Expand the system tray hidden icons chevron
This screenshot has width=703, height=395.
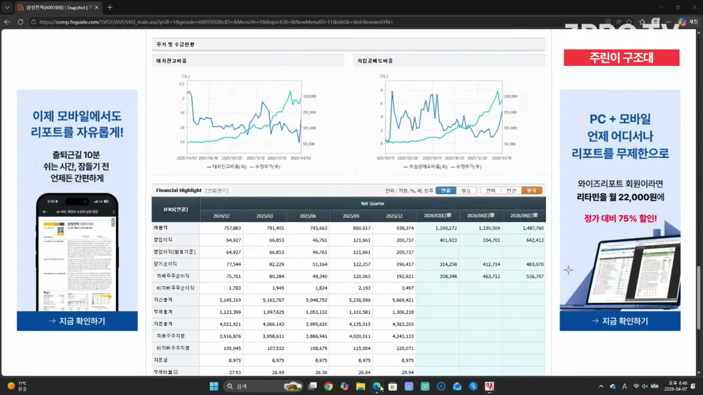(x=601, y=386)
